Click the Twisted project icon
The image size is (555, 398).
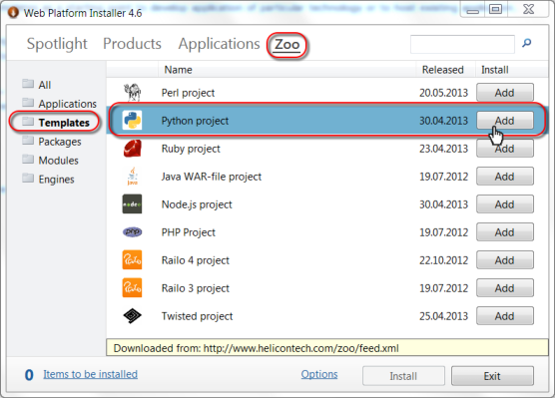pos(132,316)
